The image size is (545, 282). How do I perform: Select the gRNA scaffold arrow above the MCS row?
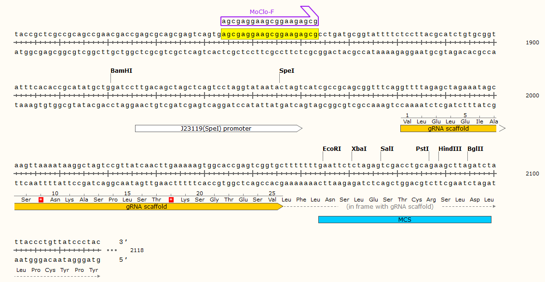pos(147,207)
